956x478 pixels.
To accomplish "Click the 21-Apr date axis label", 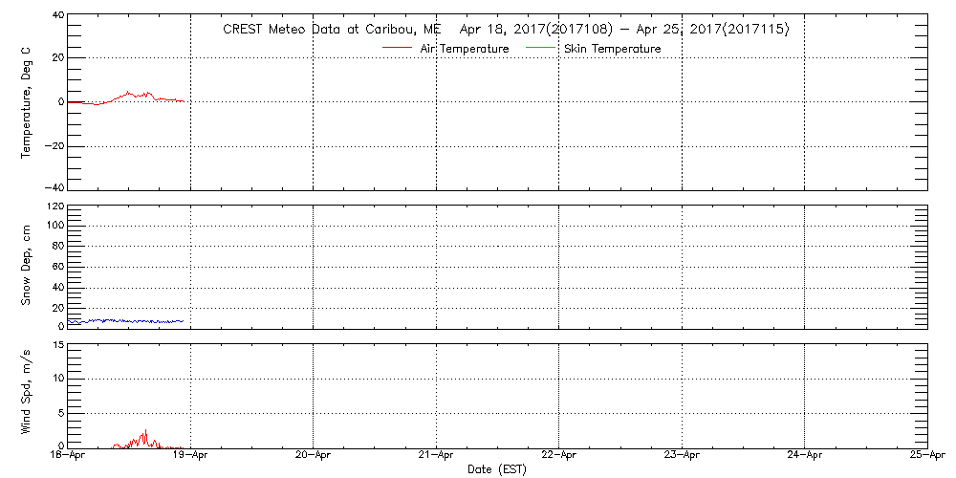I will tap(437, 454).
